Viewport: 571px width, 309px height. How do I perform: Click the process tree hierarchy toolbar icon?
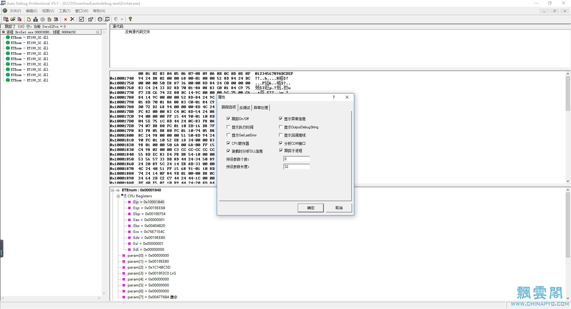pos(36,19)
